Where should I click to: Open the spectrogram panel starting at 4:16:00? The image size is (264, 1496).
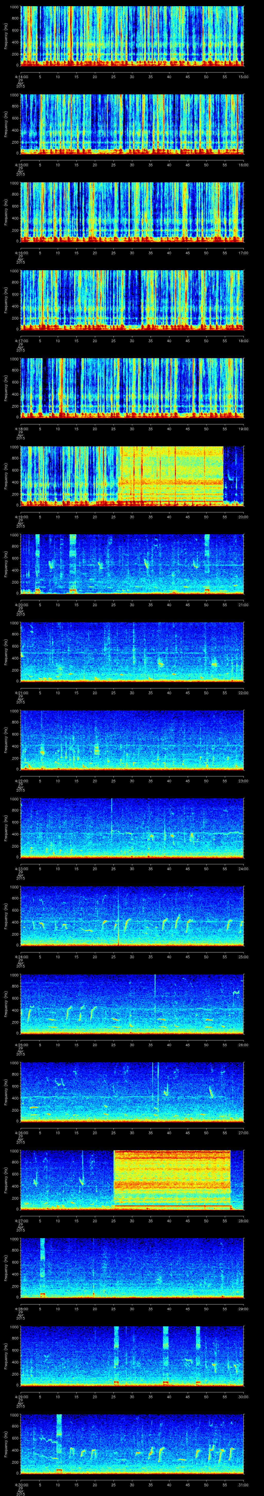[132, 212]
